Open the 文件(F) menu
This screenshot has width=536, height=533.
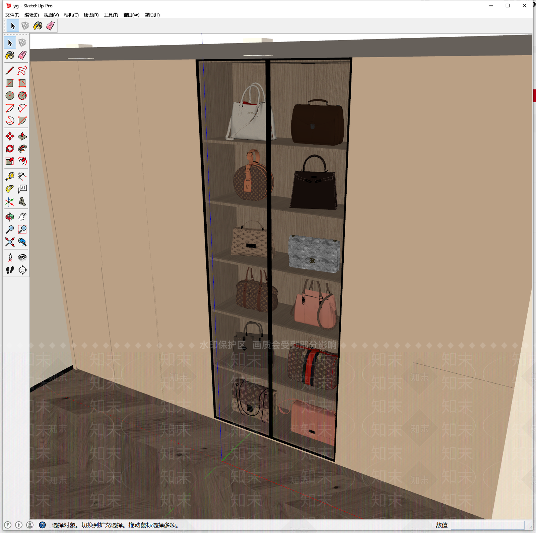12,15
